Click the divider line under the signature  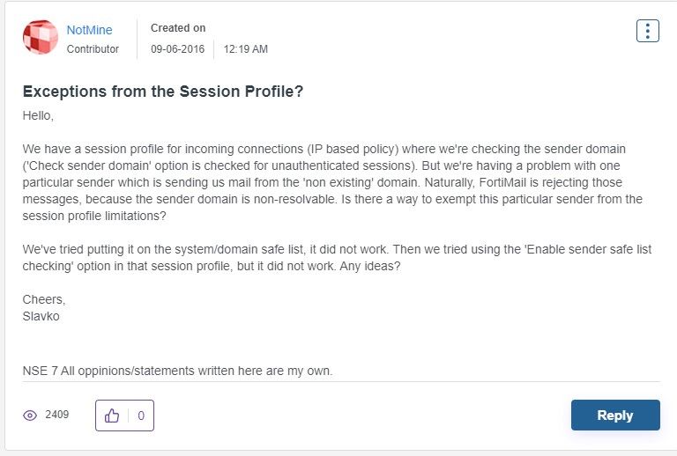pyautogui.click(x=340, y=382)
